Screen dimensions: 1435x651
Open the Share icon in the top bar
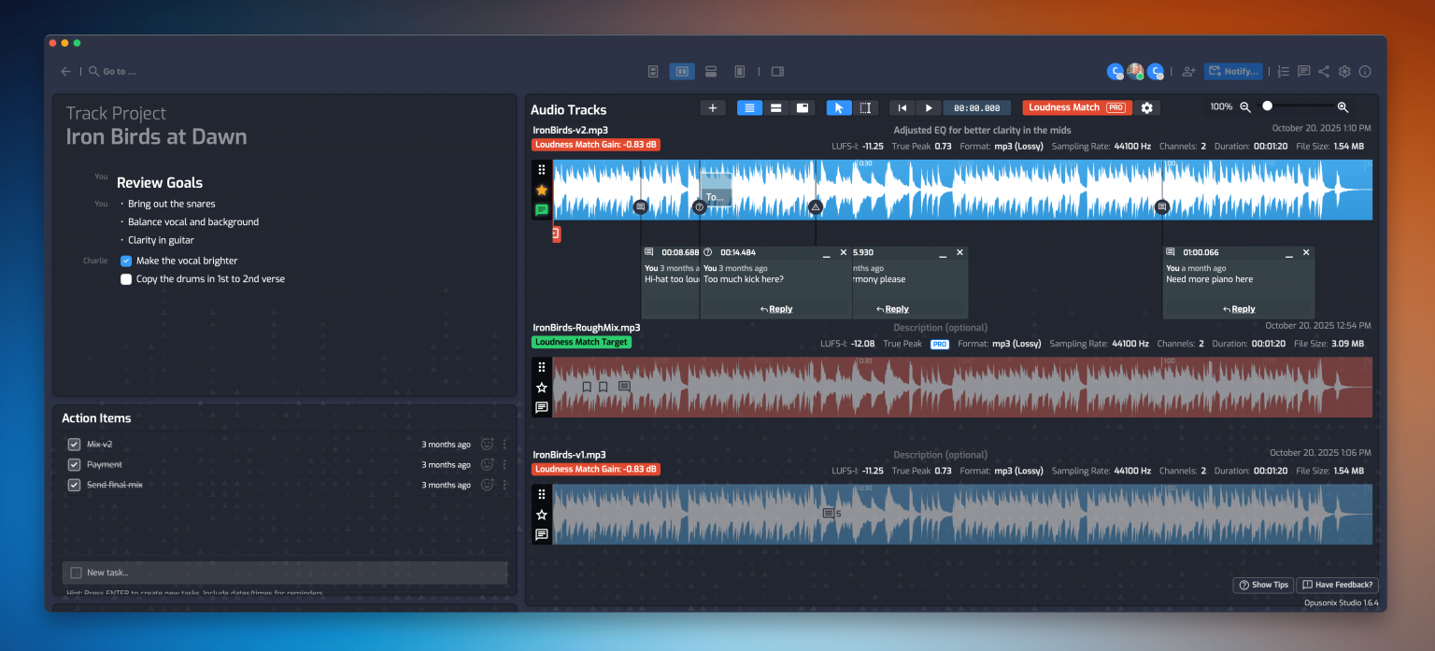point(1323,71)
